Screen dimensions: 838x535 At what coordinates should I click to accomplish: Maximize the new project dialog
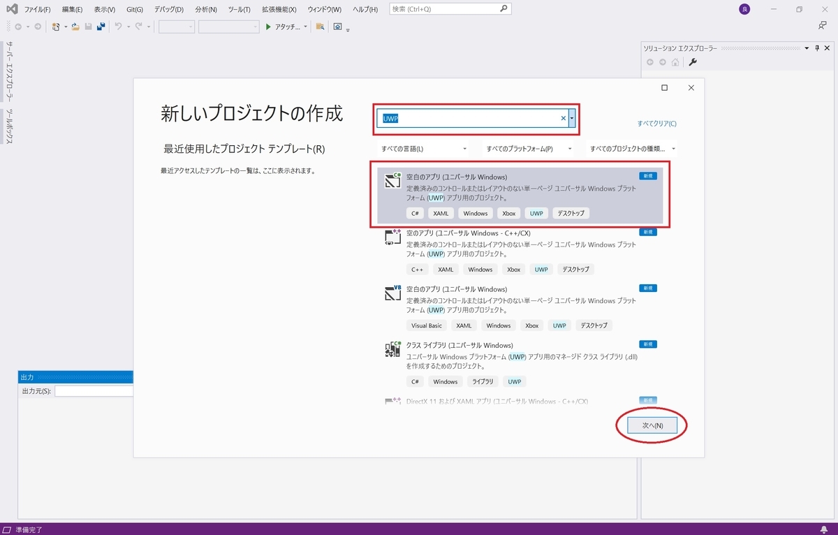[664, 88]
